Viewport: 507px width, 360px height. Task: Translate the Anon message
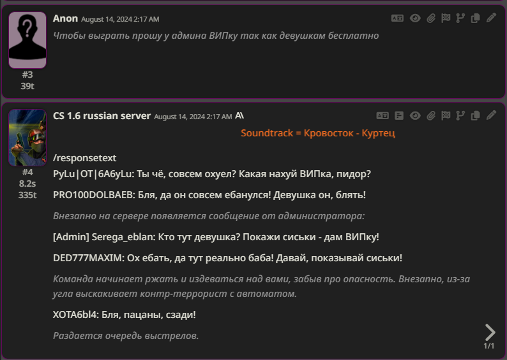(397, 18)
